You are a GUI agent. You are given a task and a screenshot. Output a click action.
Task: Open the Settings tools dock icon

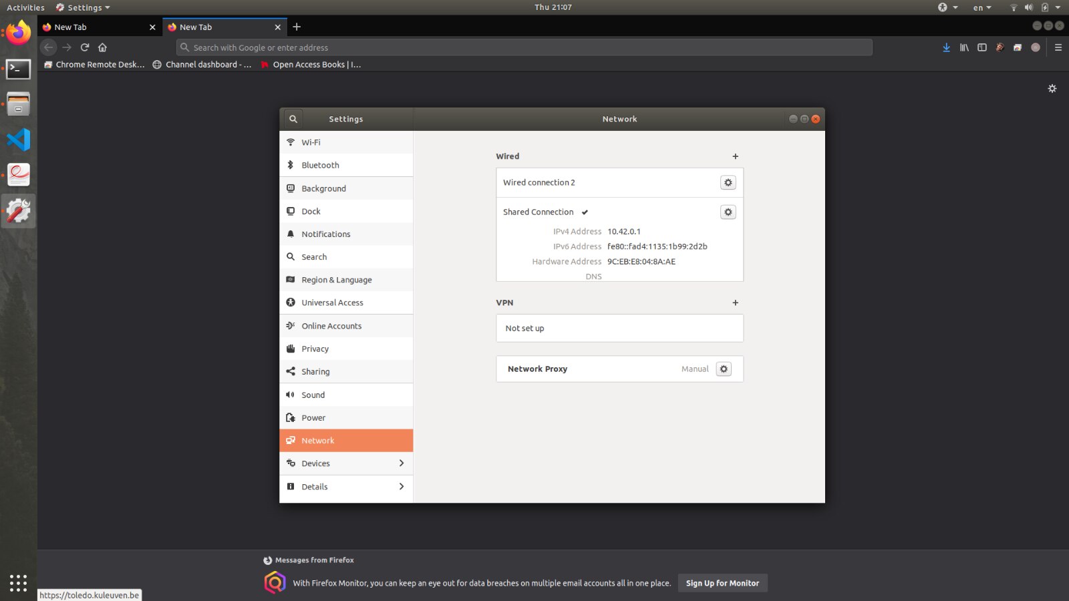pyautogui.click(x=19, y=211)
